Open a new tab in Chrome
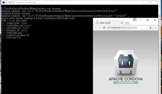 pos(127,23)
